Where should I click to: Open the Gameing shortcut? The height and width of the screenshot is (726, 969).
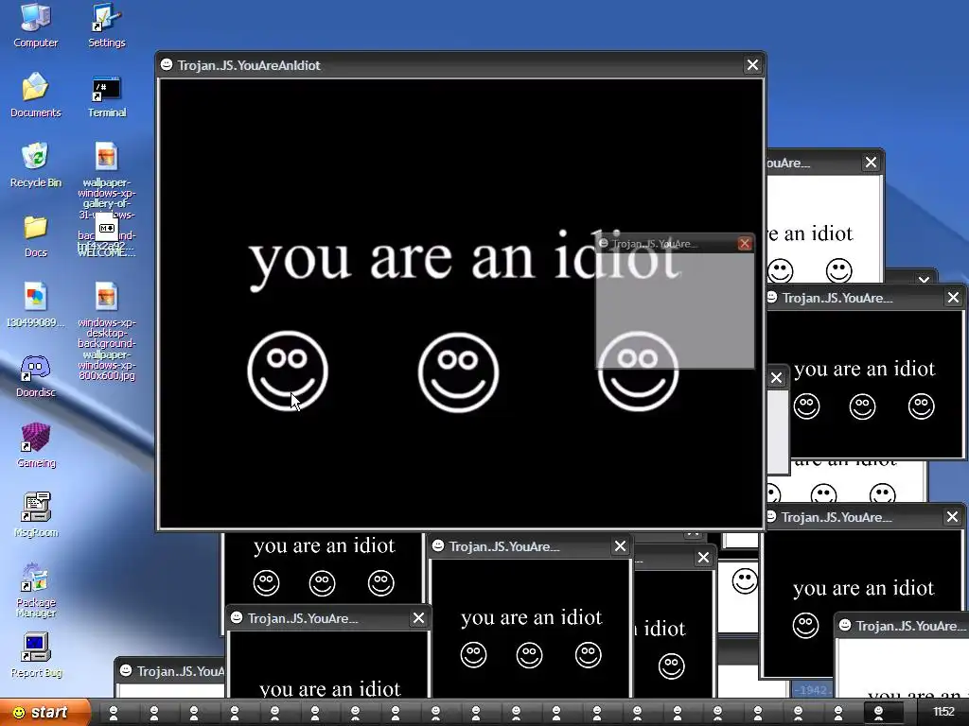pyautogui.click(x=36, y=445)
